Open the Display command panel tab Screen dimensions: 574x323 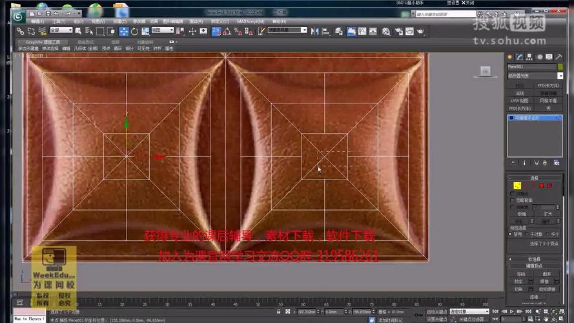tap(549, 57)
